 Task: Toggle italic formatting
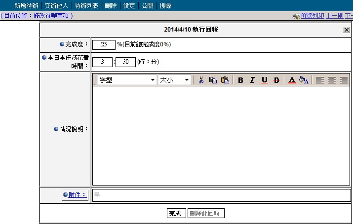(252, 80)
